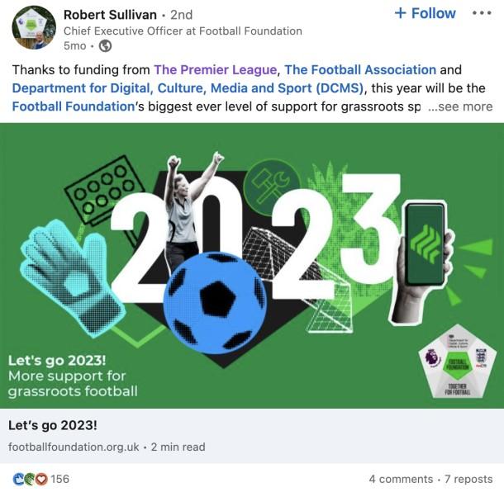
Task: View the heart love reaction icon
Action: pyautogui.click(x=41, y=479)
